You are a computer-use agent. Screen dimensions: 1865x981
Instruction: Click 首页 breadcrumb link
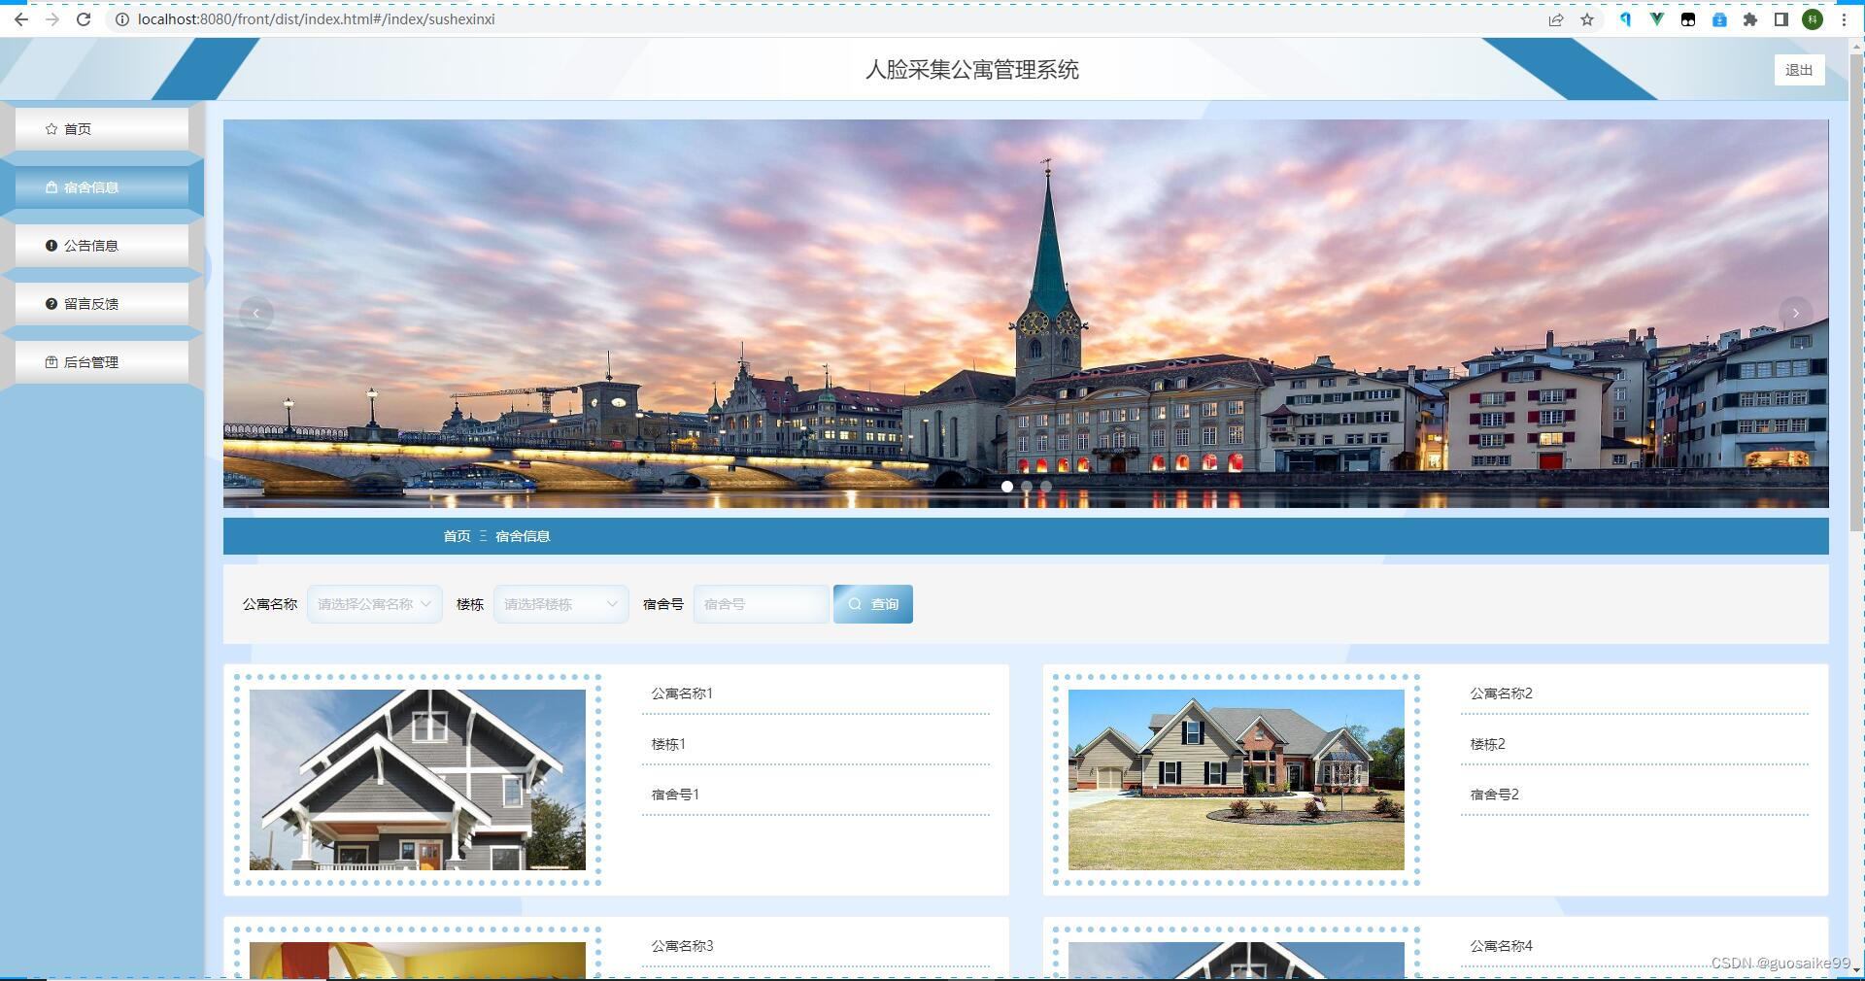[x=457, y=536]
